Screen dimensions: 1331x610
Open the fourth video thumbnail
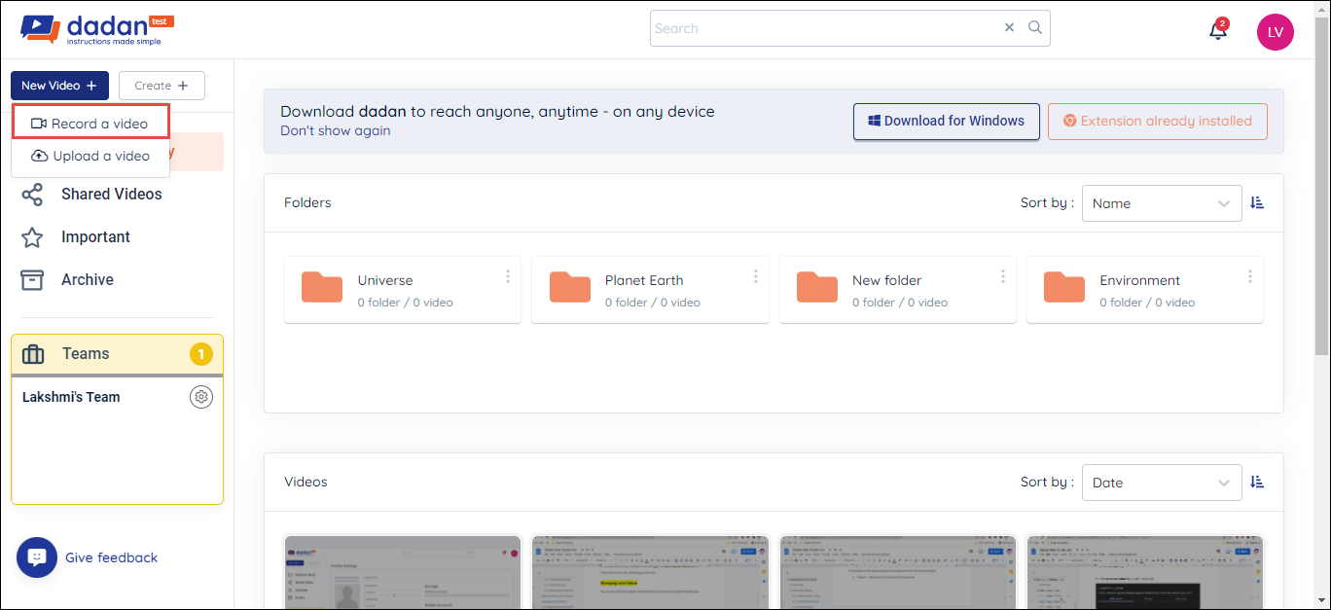(1145, 572)
